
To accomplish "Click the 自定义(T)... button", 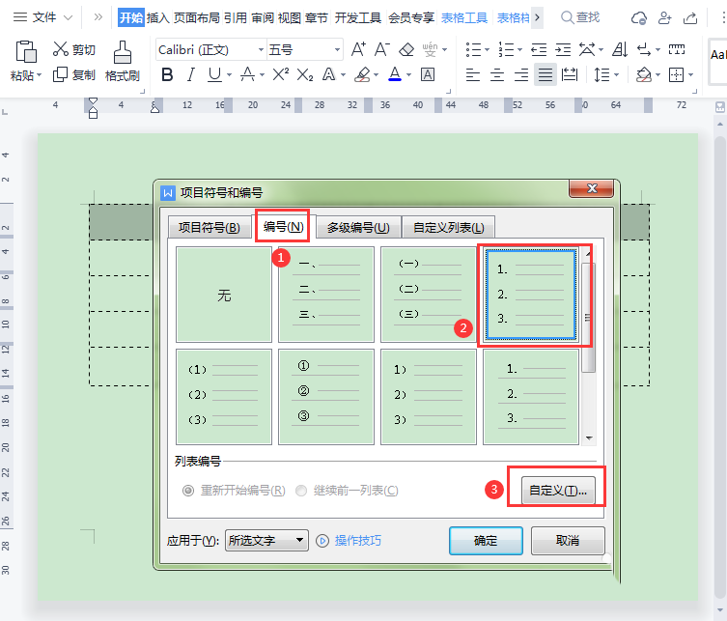I will (x=557, y=490).
